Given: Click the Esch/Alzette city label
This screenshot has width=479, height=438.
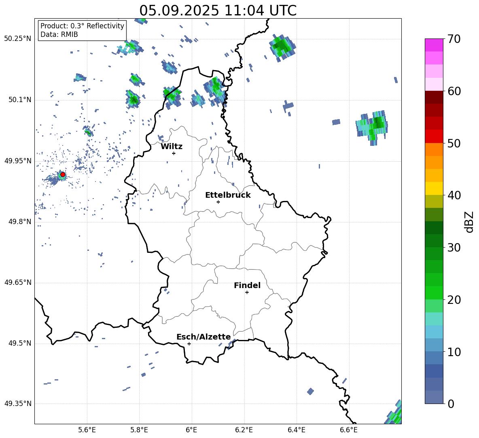Looking at the screenshot, I should pyautogui.click(x=203, y=337).
